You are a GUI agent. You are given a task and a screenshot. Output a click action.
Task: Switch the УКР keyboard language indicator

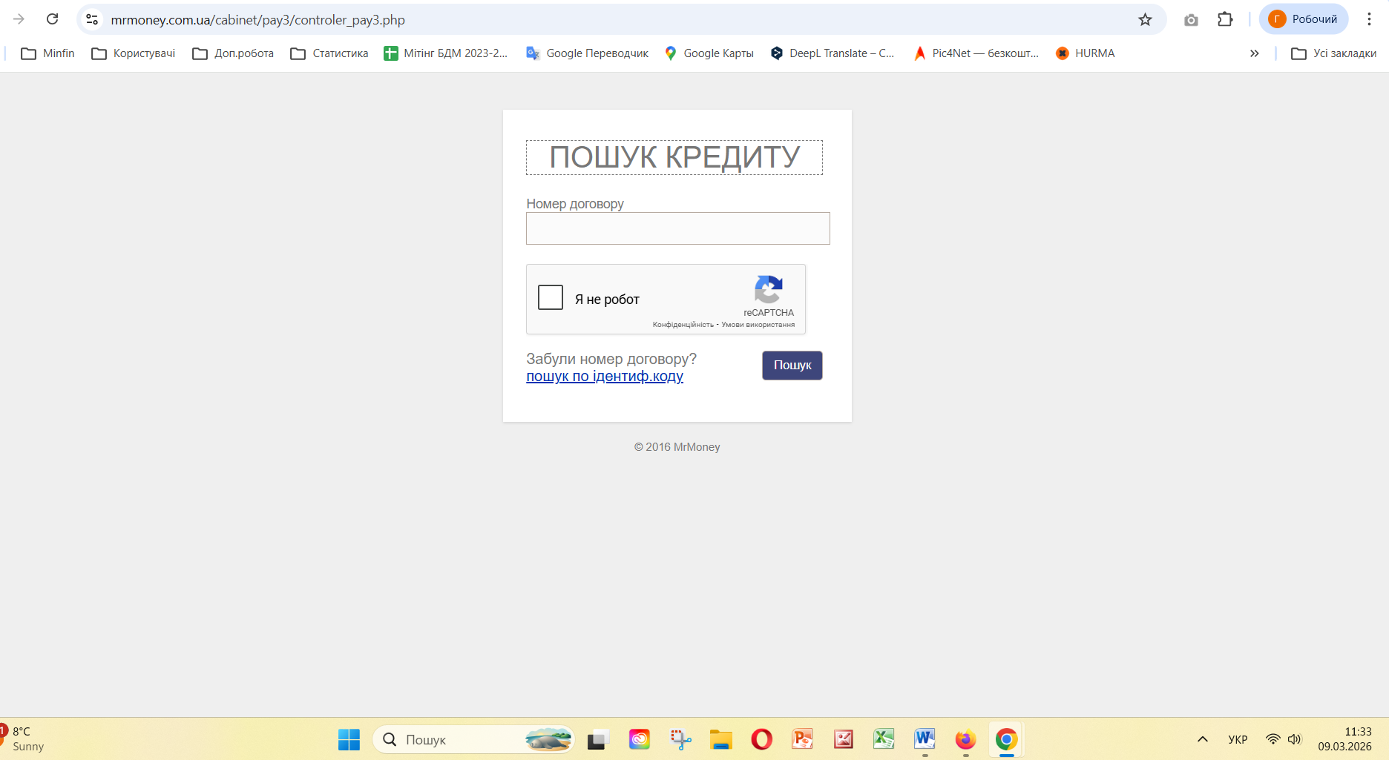coord(1238,739)
